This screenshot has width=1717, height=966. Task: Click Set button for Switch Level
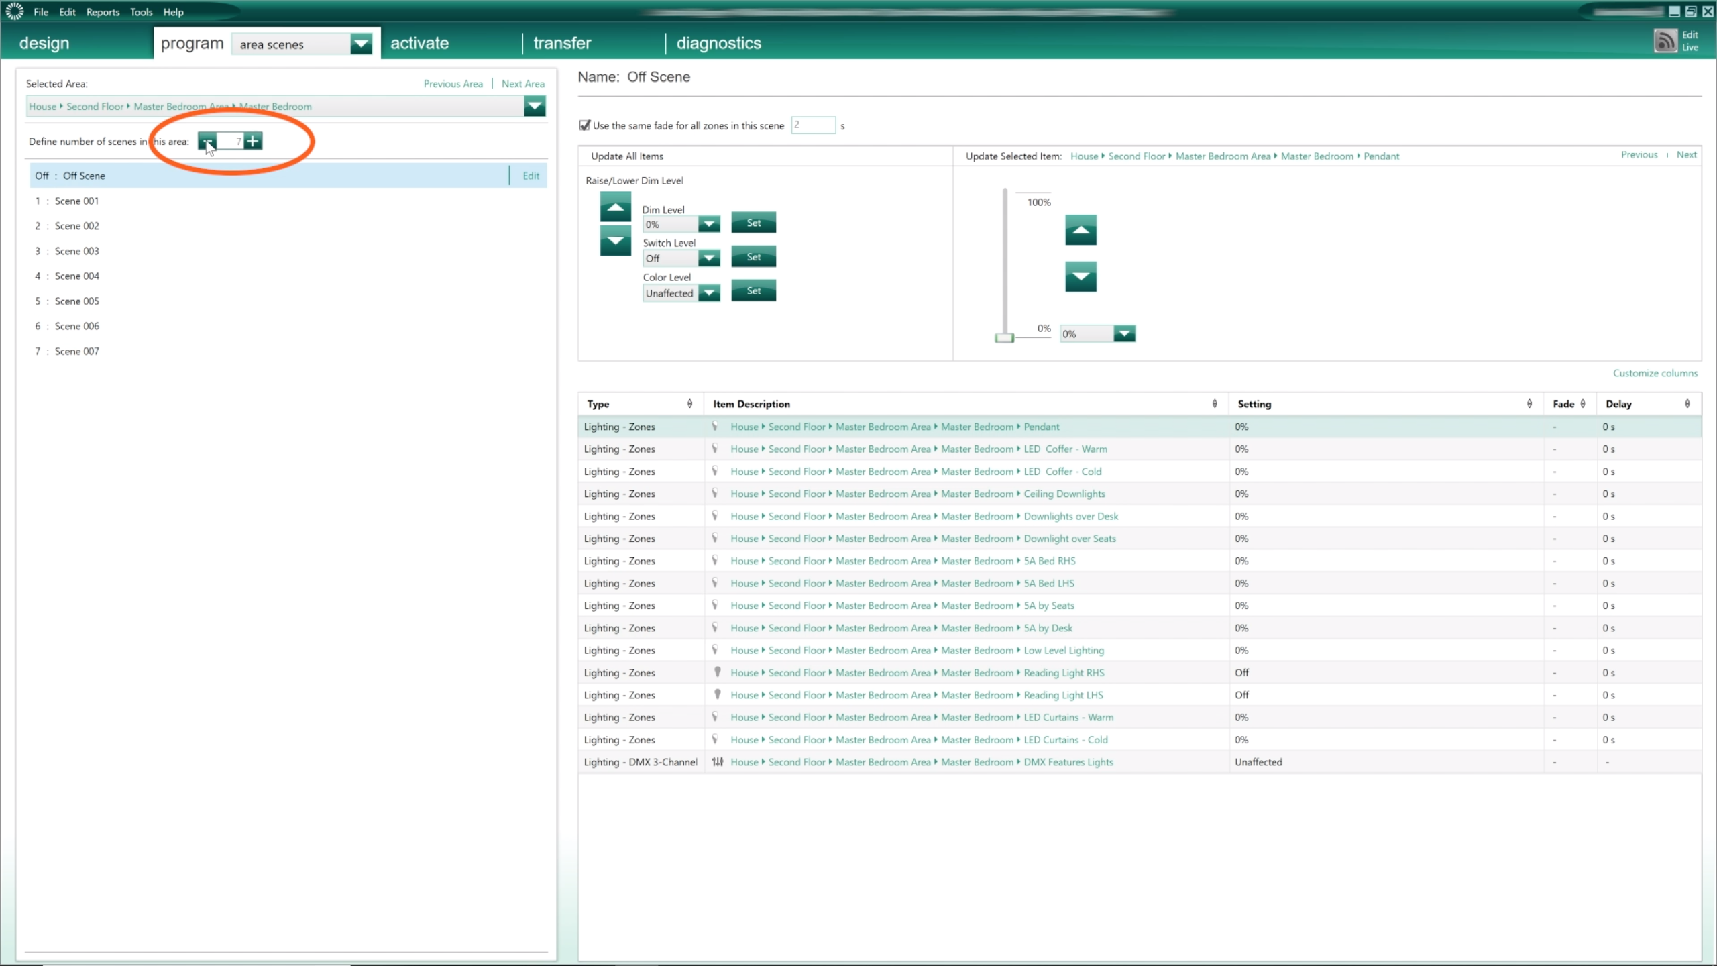tap(754, 256)
